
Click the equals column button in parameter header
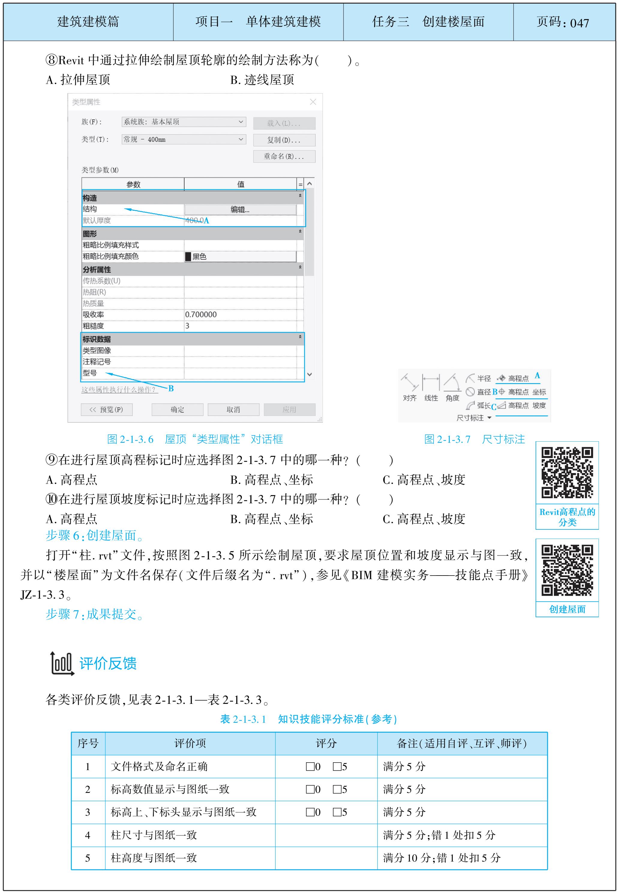point(300,184)
